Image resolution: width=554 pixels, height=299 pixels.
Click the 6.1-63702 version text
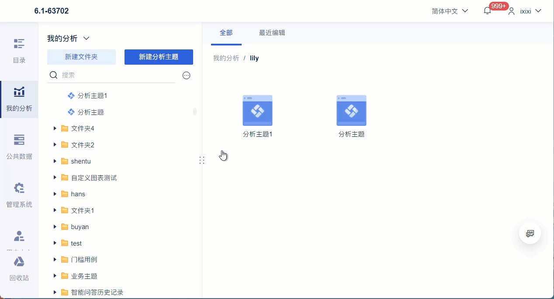[x=52, y=11]
